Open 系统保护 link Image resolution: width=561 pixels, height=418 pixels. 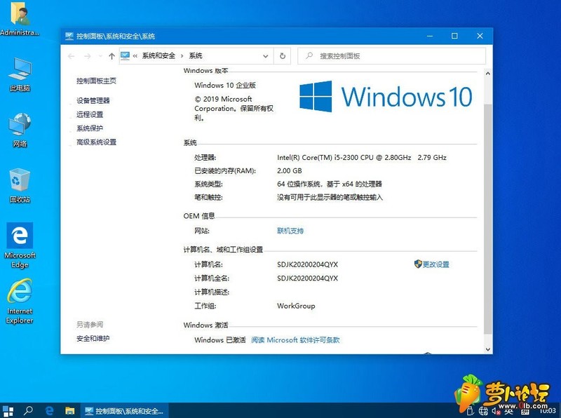[90, 128]
